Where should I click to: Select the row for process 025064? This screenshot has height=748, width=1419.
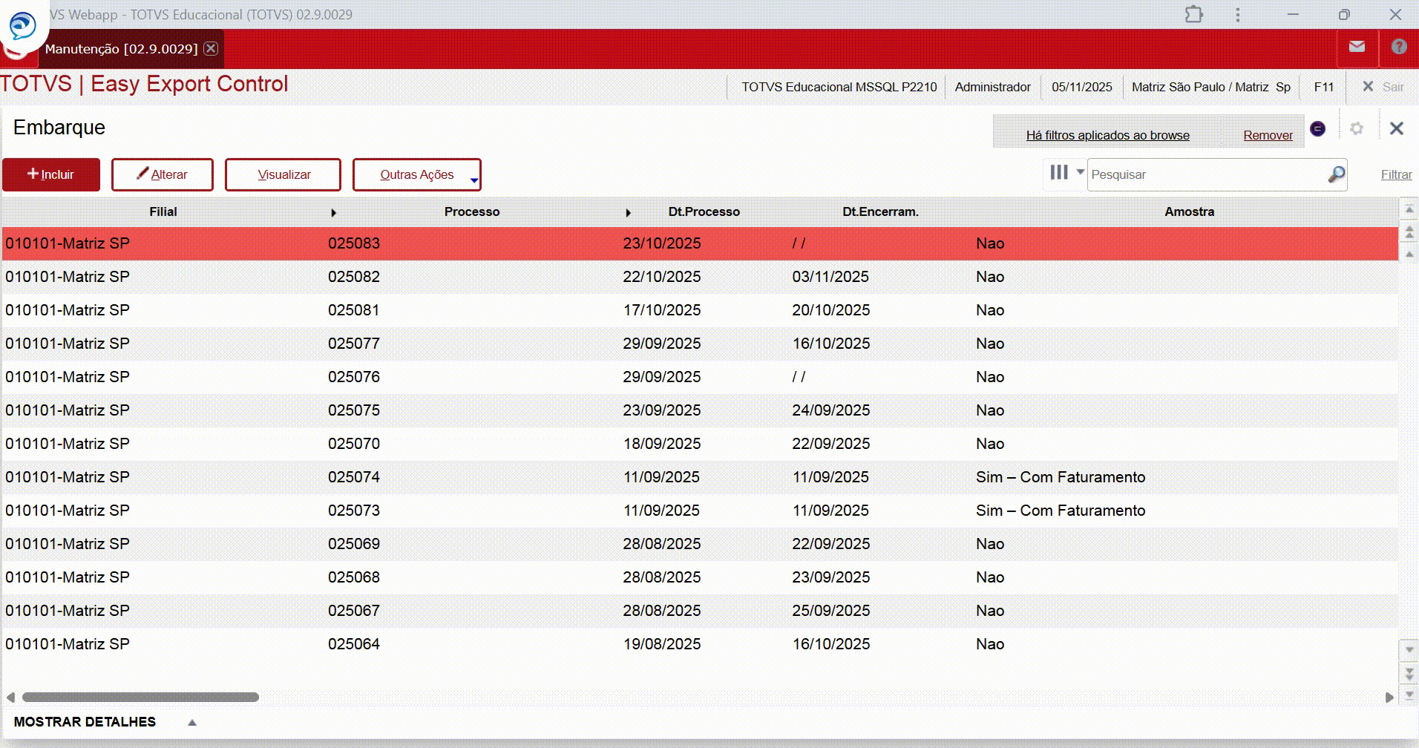(700, 644)
